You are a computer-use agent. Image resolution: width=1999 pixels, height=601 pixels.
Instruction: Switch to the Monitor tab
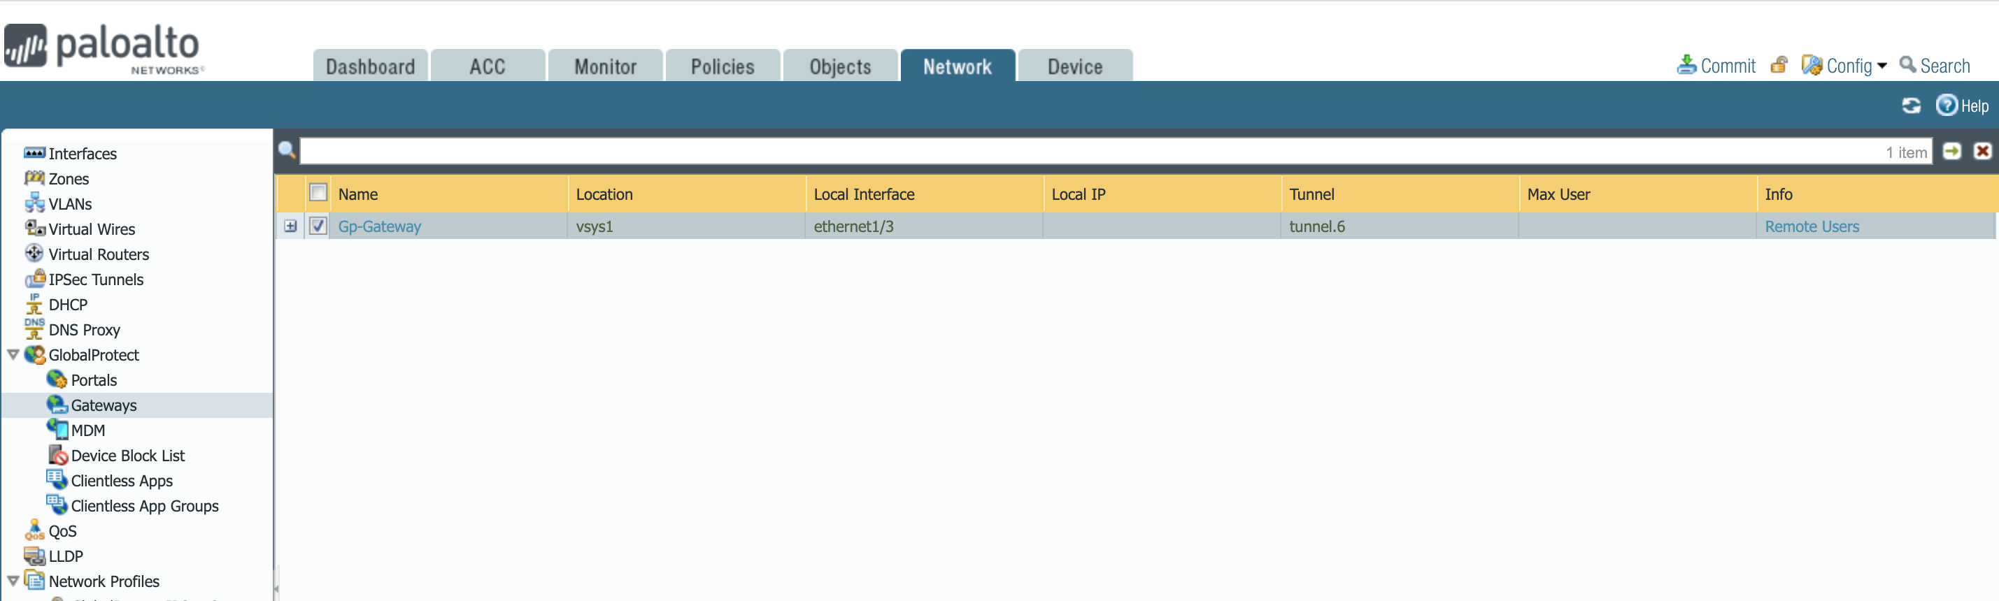pos(605,66)
